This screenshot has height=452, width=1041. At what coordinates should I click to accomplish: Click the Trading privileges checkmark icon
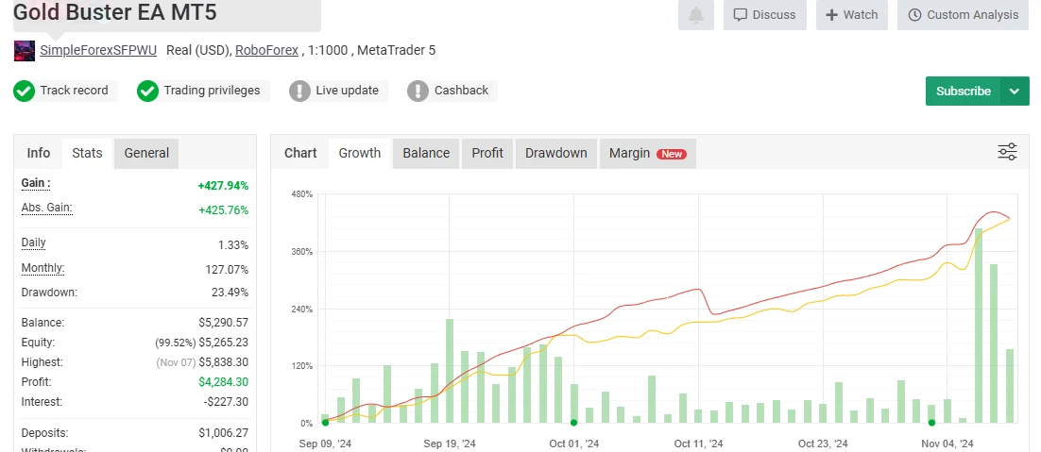point(147,91)
